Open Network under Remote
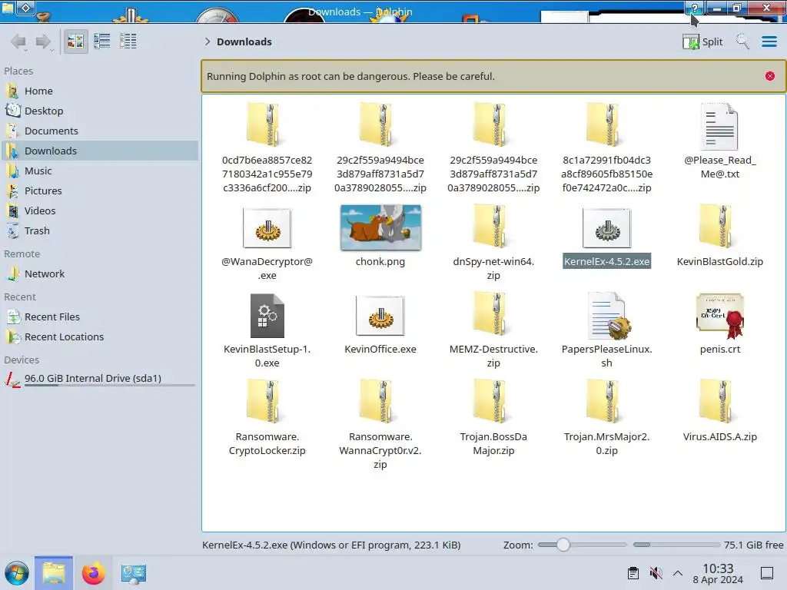 (x=100, y=274)
